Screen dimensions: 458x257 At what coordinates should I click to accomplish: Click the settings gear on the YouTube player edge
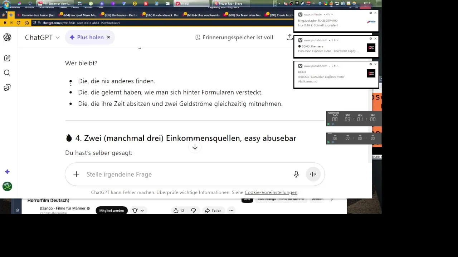(17, 211)
